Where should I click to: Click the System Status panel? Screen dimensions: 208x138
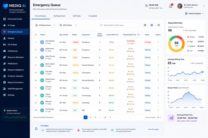[x=15, y=114]
